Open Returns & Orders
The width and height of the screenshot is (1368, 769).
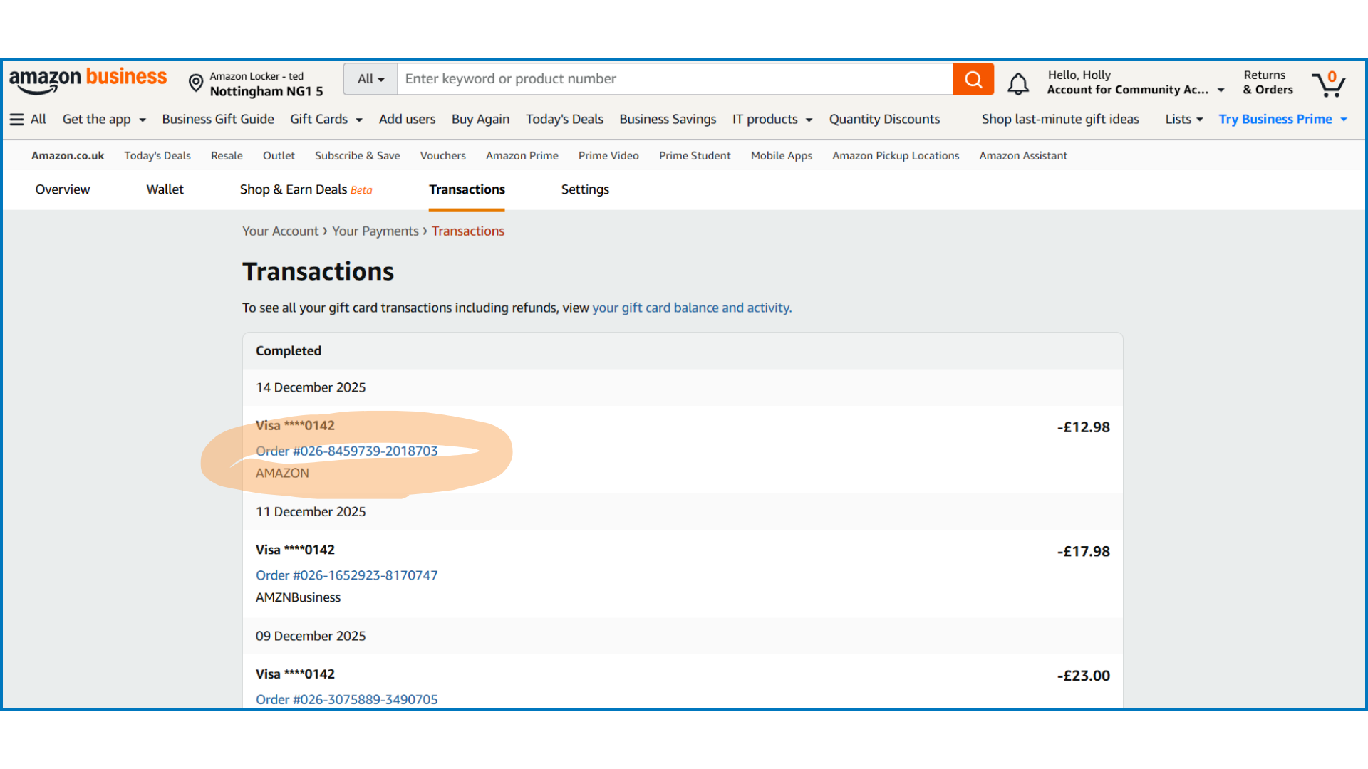point(1268,83)
